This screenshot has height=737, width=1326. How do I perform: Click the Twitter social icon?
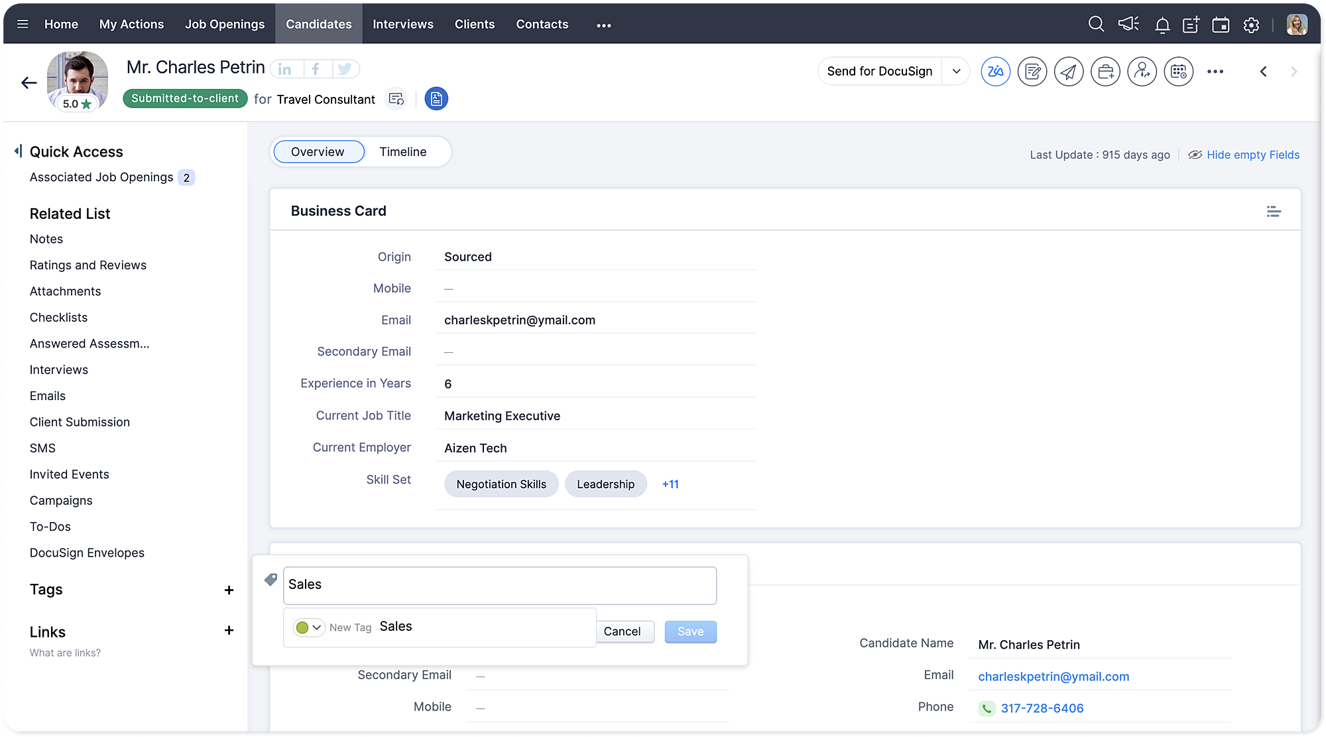(344, 69)
